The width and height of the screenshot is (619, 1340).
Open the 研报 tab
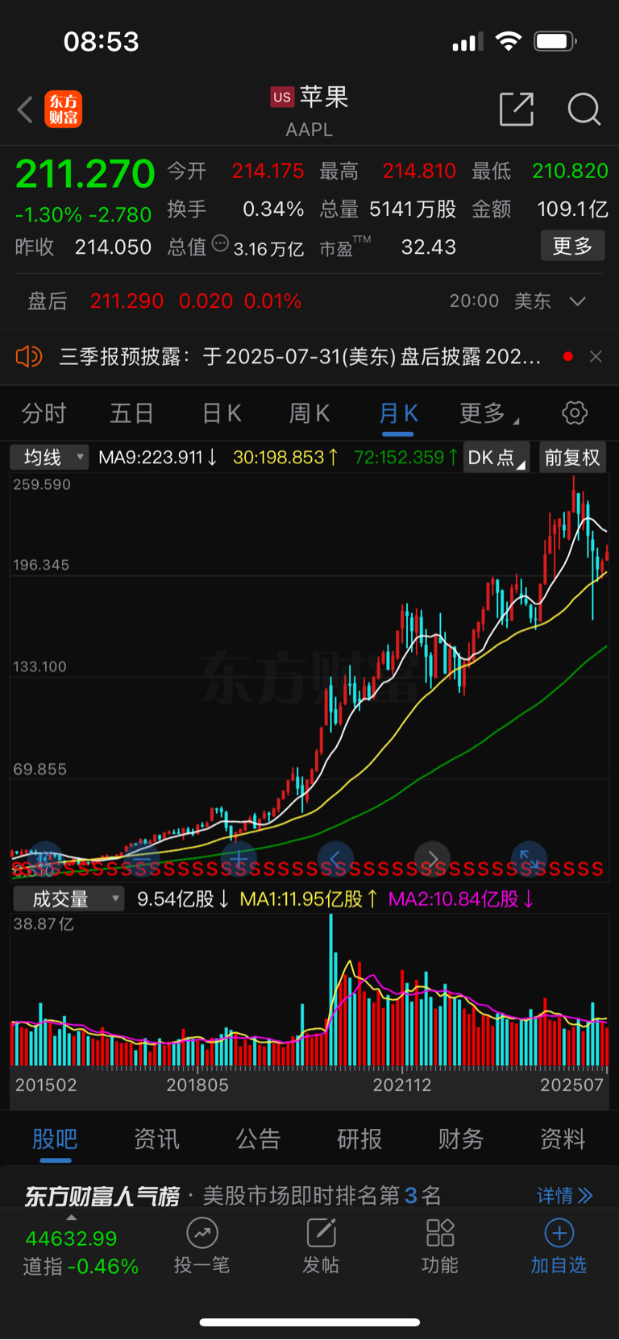(x=359, y=1139)
